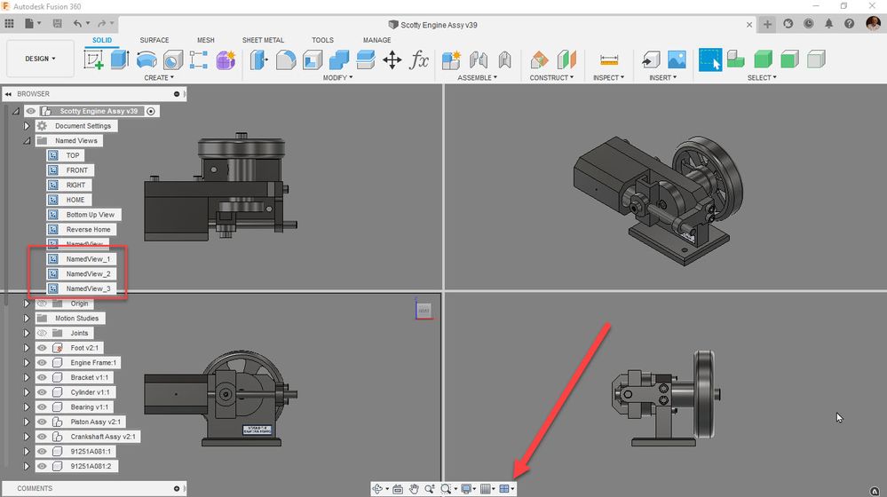The height and width of the screenshot is (497, 887).
Task: Open the MODIFY menu
Action: pos(337,78)
